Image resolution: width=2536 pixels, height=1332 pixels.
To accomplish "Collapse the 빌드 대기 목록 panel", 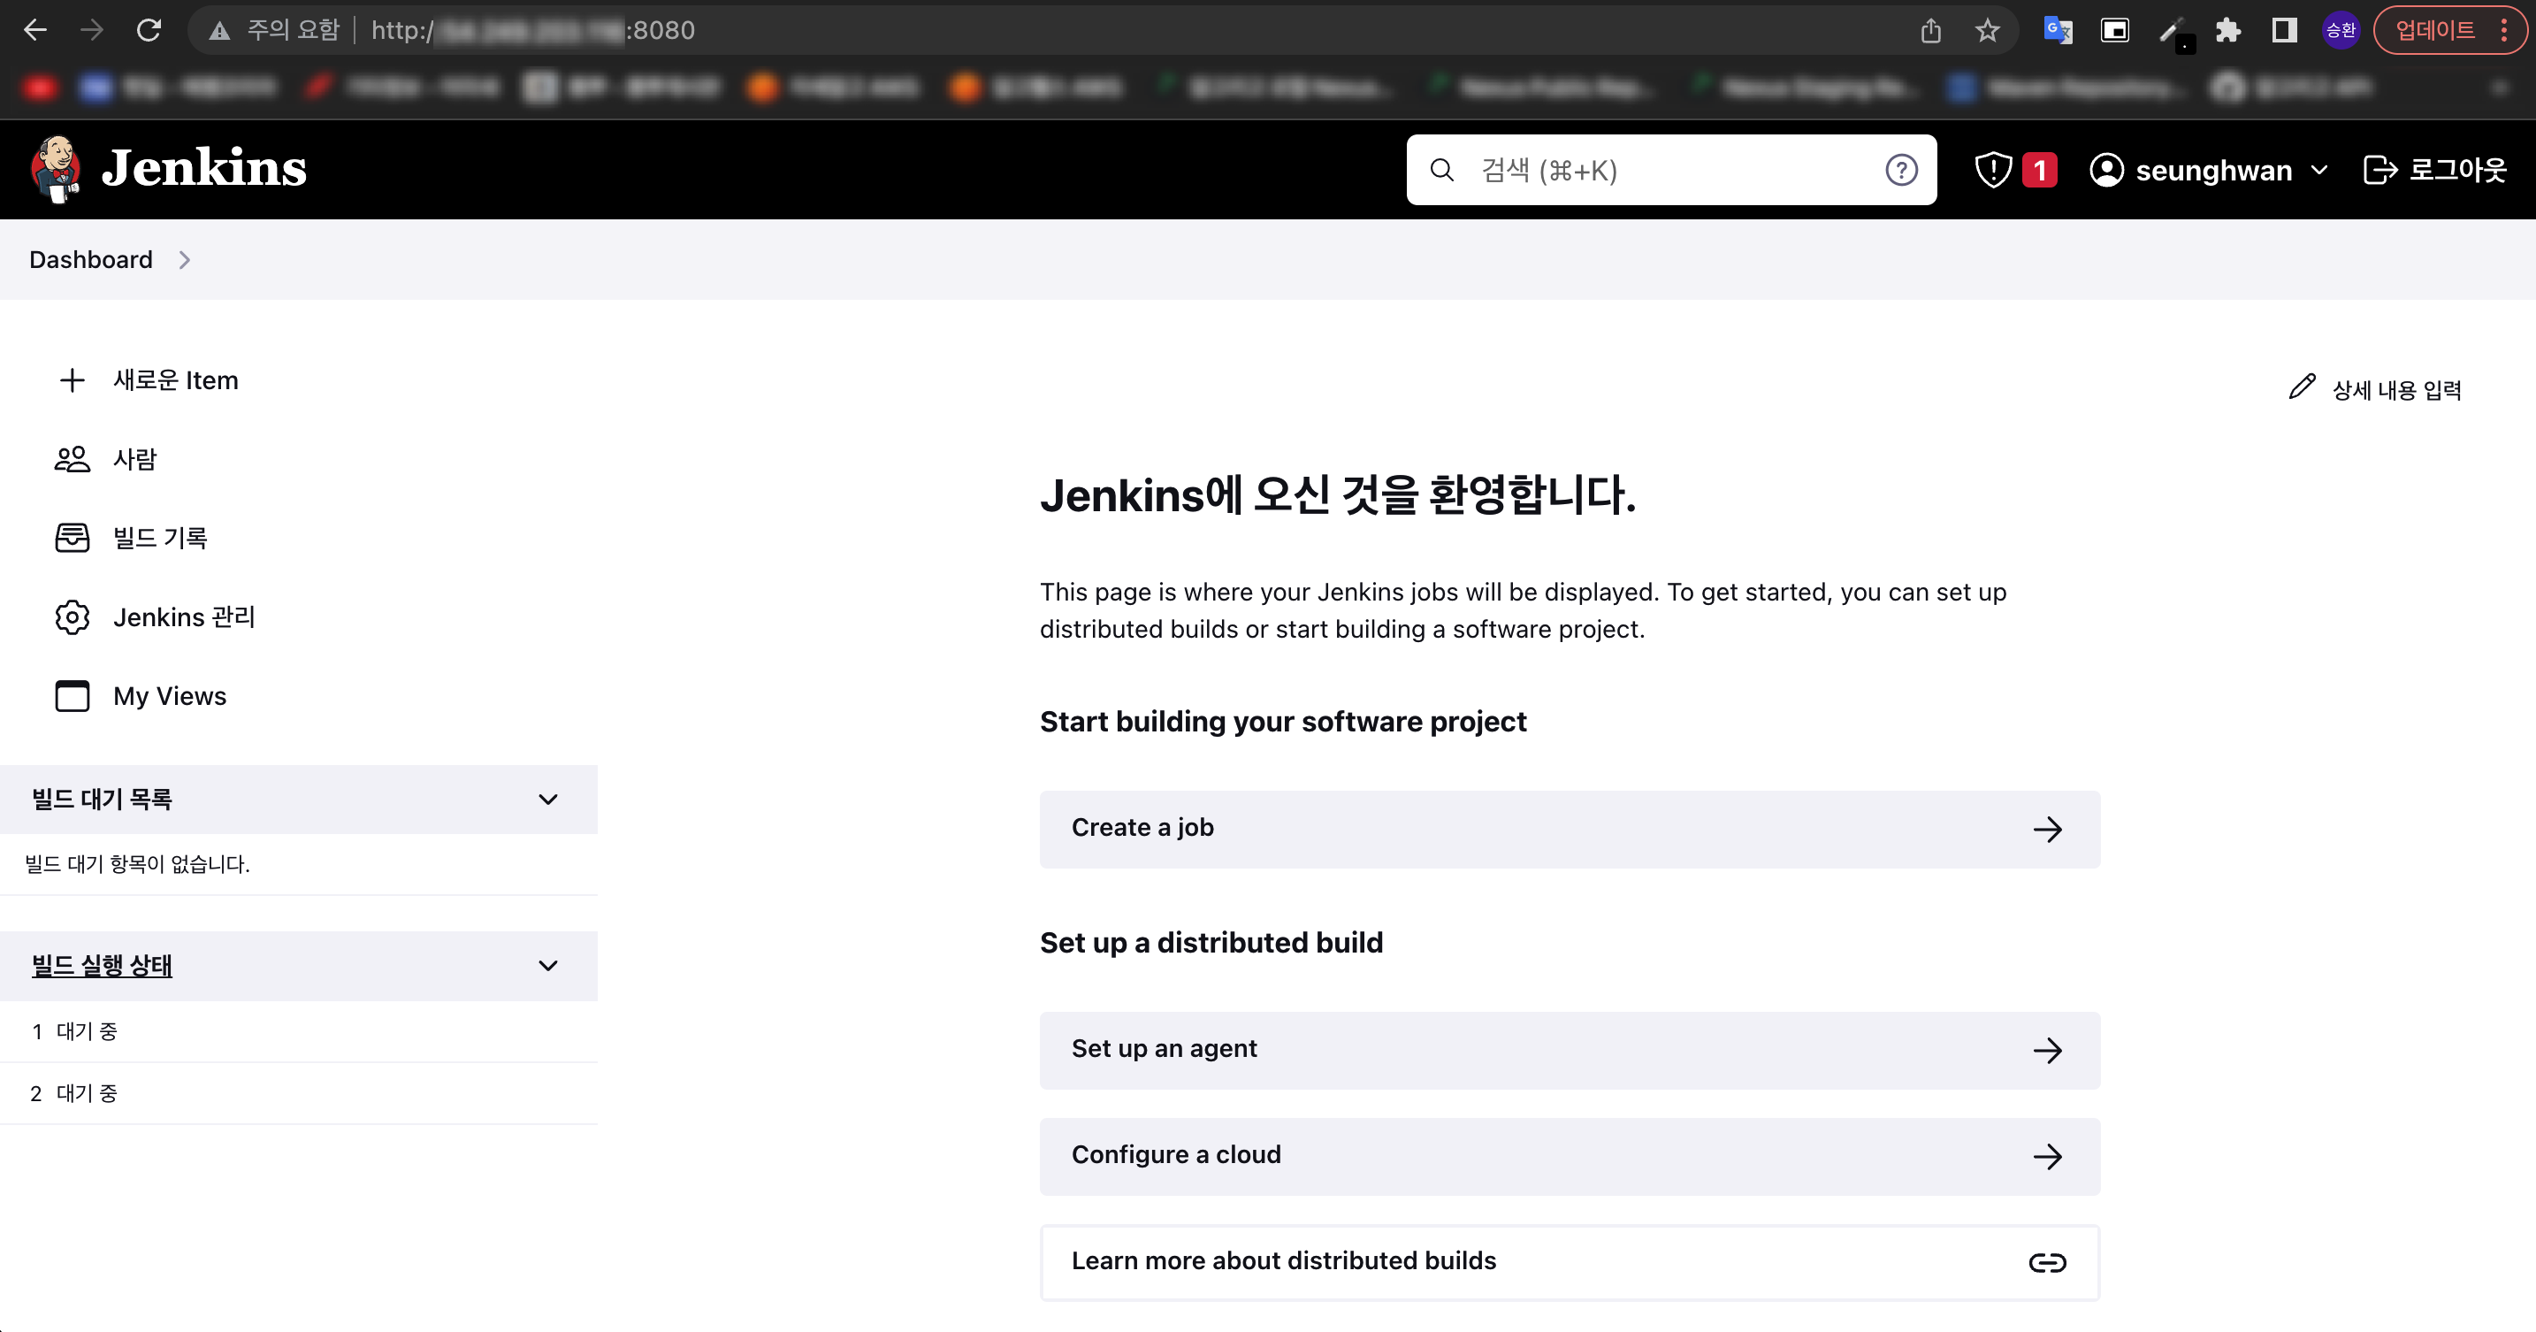I will pos(548,800).
